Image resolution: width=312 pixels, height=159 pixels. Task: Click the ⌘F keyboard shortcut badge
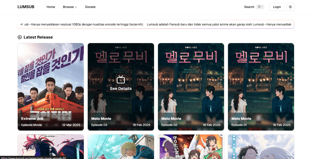coord(260,7)
